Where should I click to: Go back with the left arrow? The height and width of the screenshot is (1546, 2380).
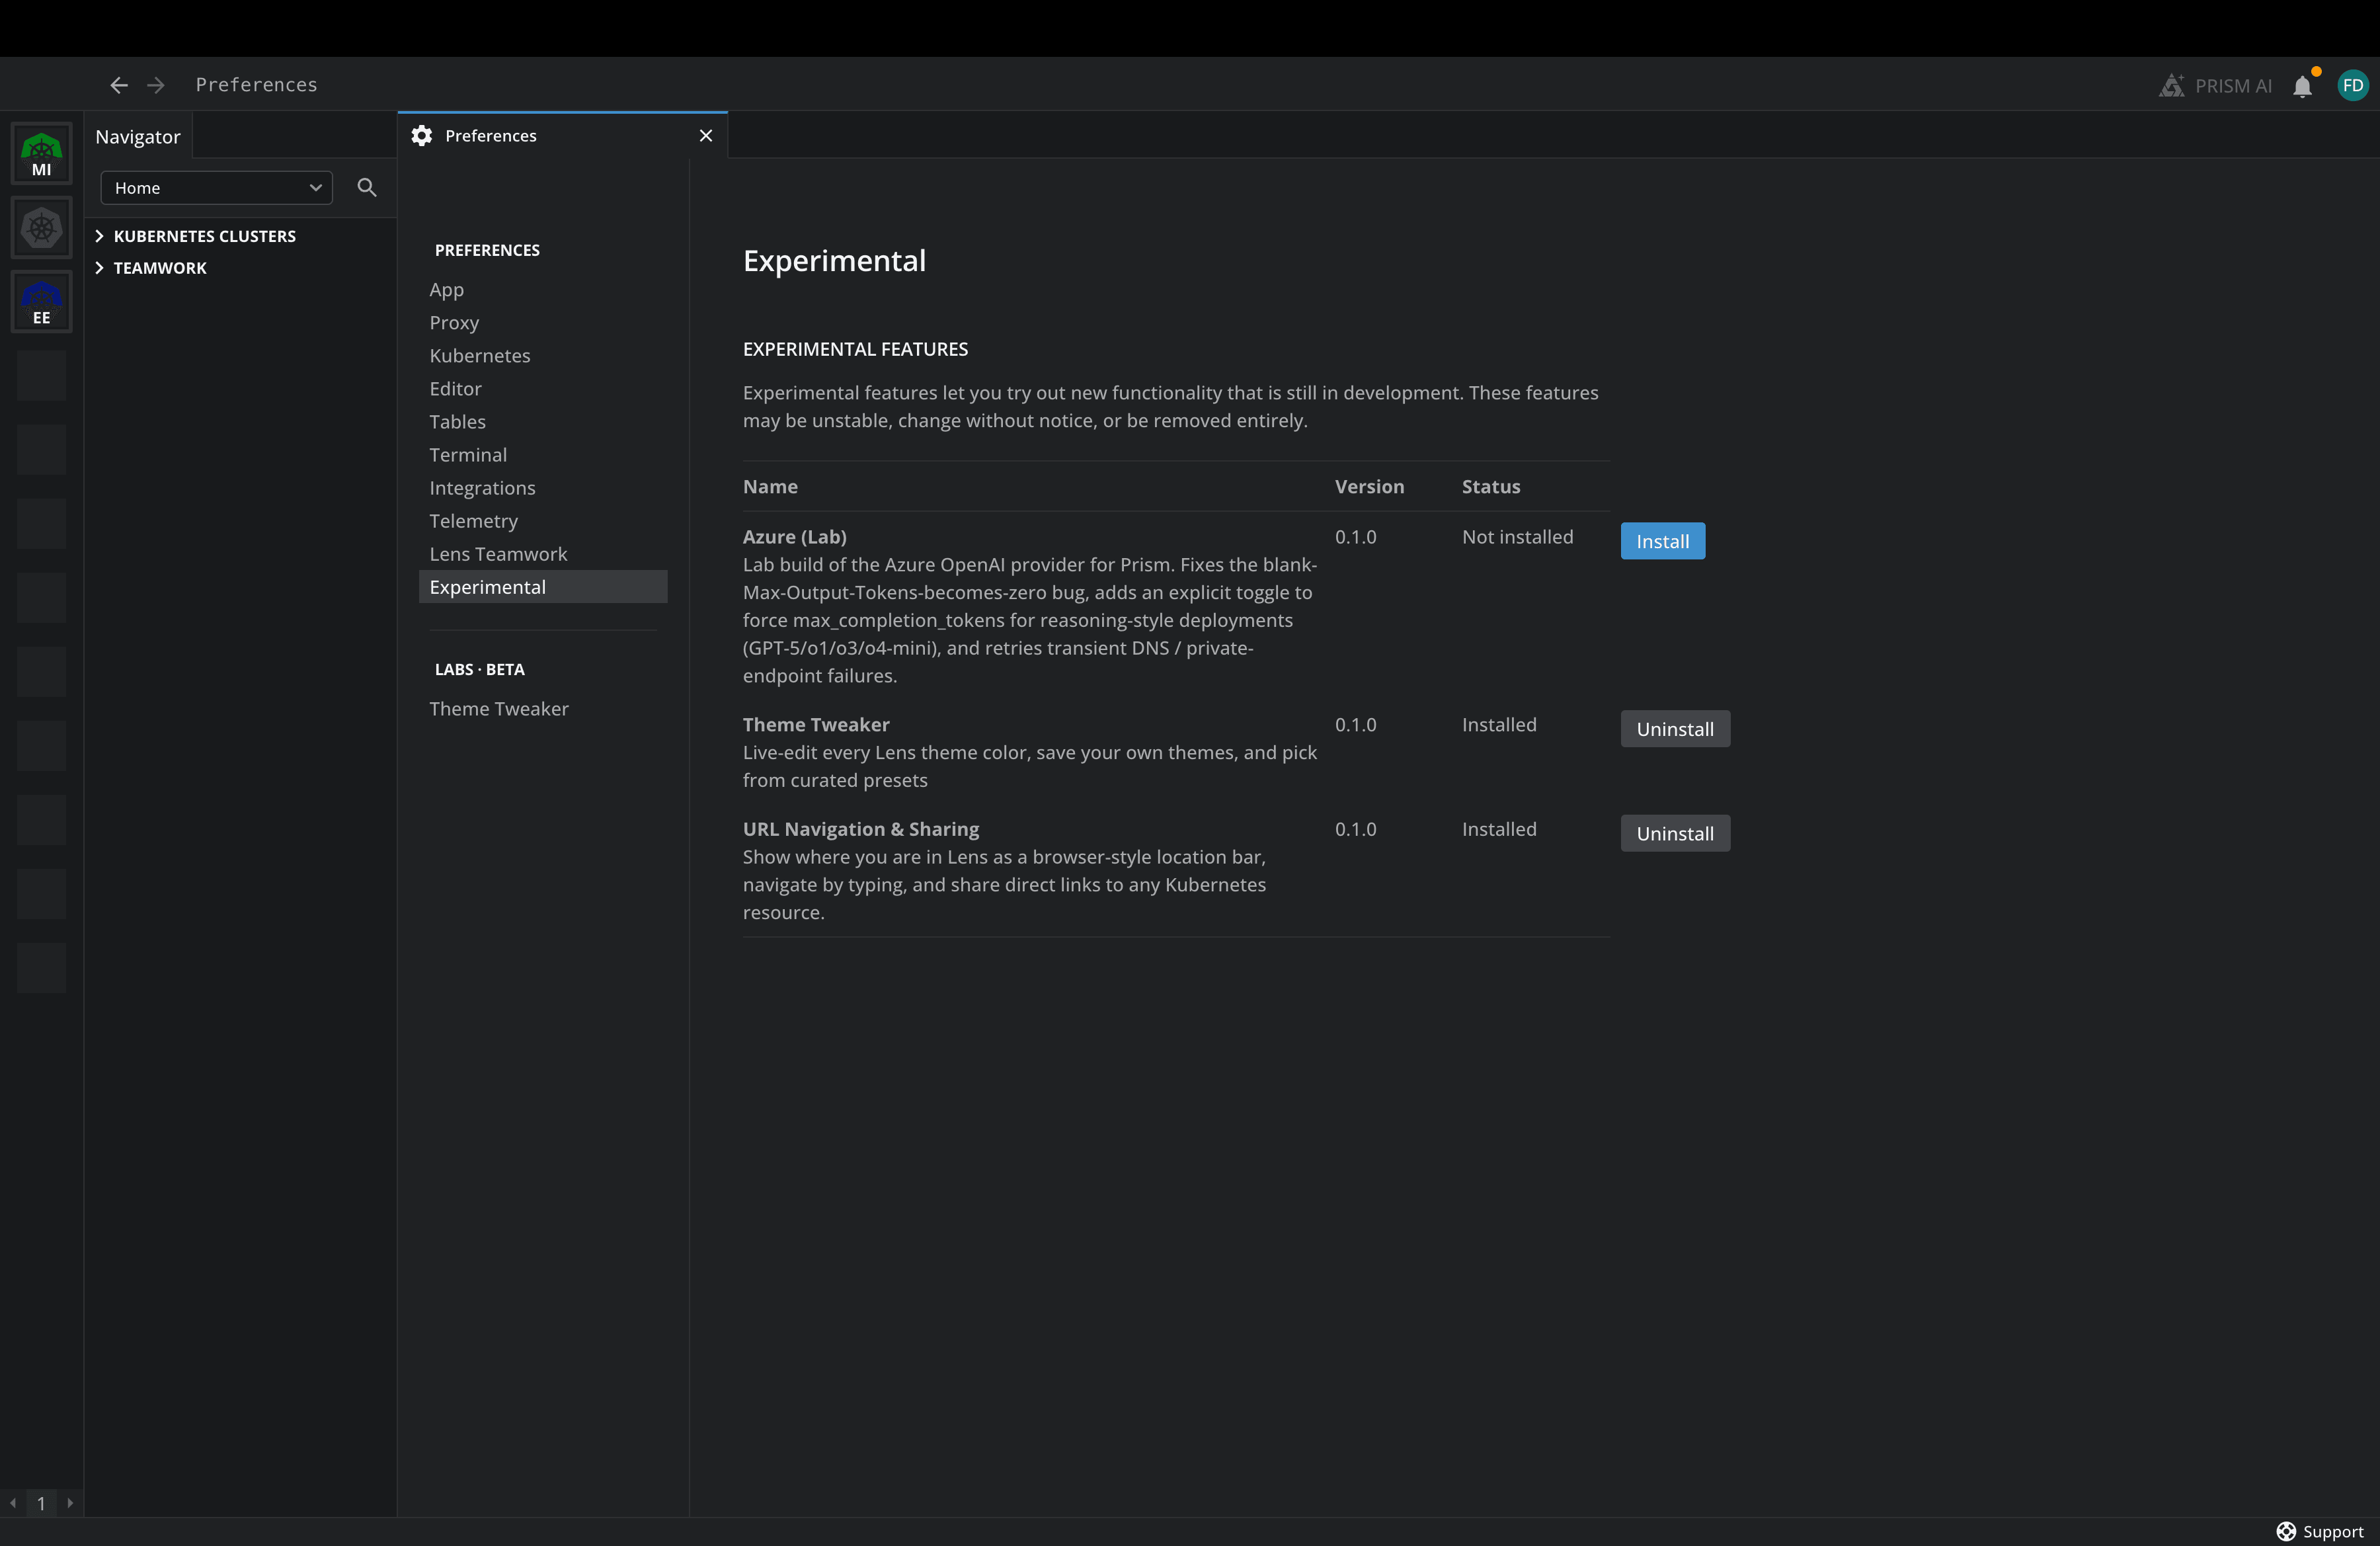[x=119, y=85]
